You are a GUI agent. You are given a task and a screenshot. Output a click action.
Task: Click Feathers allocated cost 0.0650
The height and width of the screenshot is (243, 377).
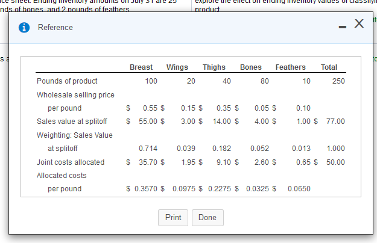pyautogui.click(x=299, y=189)
